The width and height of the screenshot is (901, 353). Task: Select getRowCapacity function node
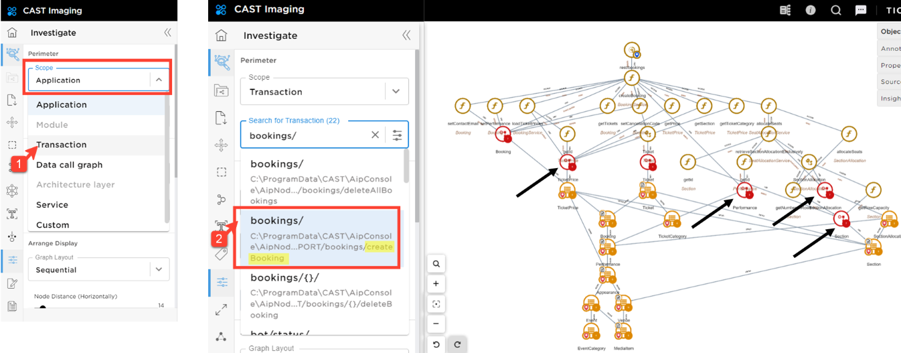point(873,190)
